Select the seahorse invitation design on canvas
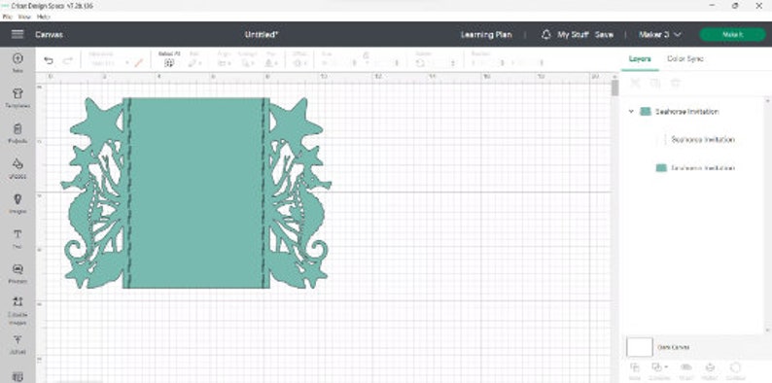The width and height of the screenshot is (772, 383). click(196, 193)
